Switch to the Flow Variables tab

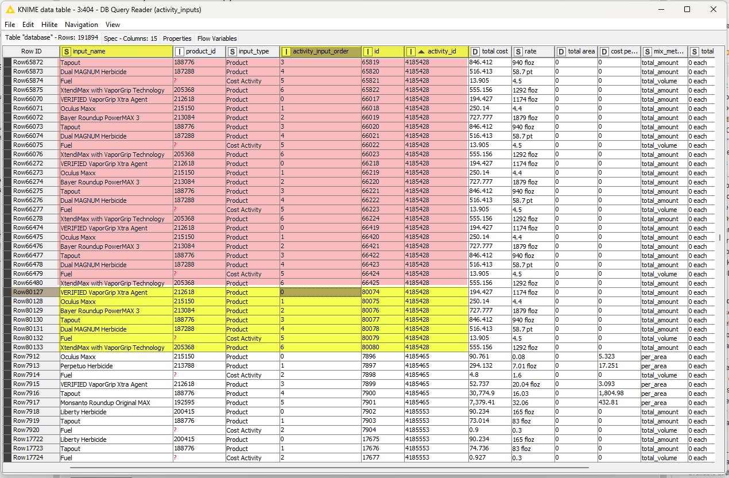217,38
